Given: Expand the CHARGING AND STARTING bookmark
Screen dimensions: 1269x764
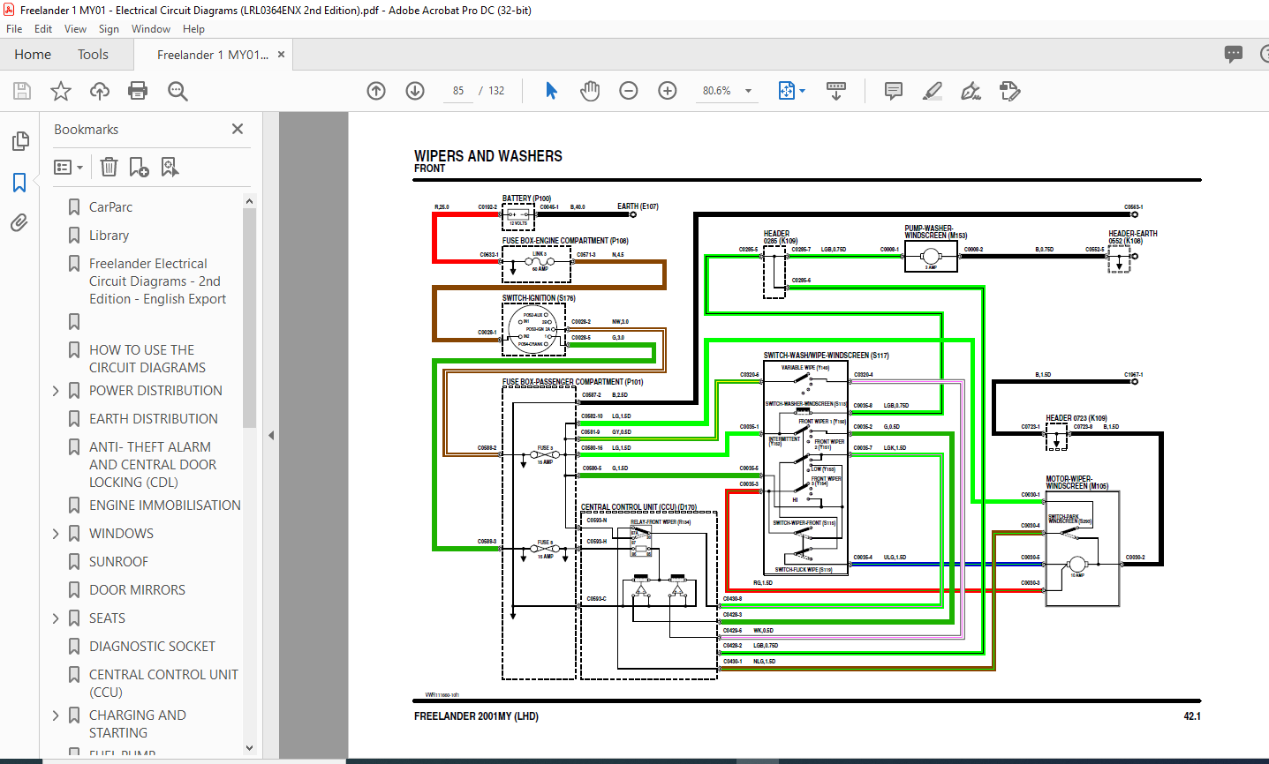Looking at the screenshot, I should 56,715.
